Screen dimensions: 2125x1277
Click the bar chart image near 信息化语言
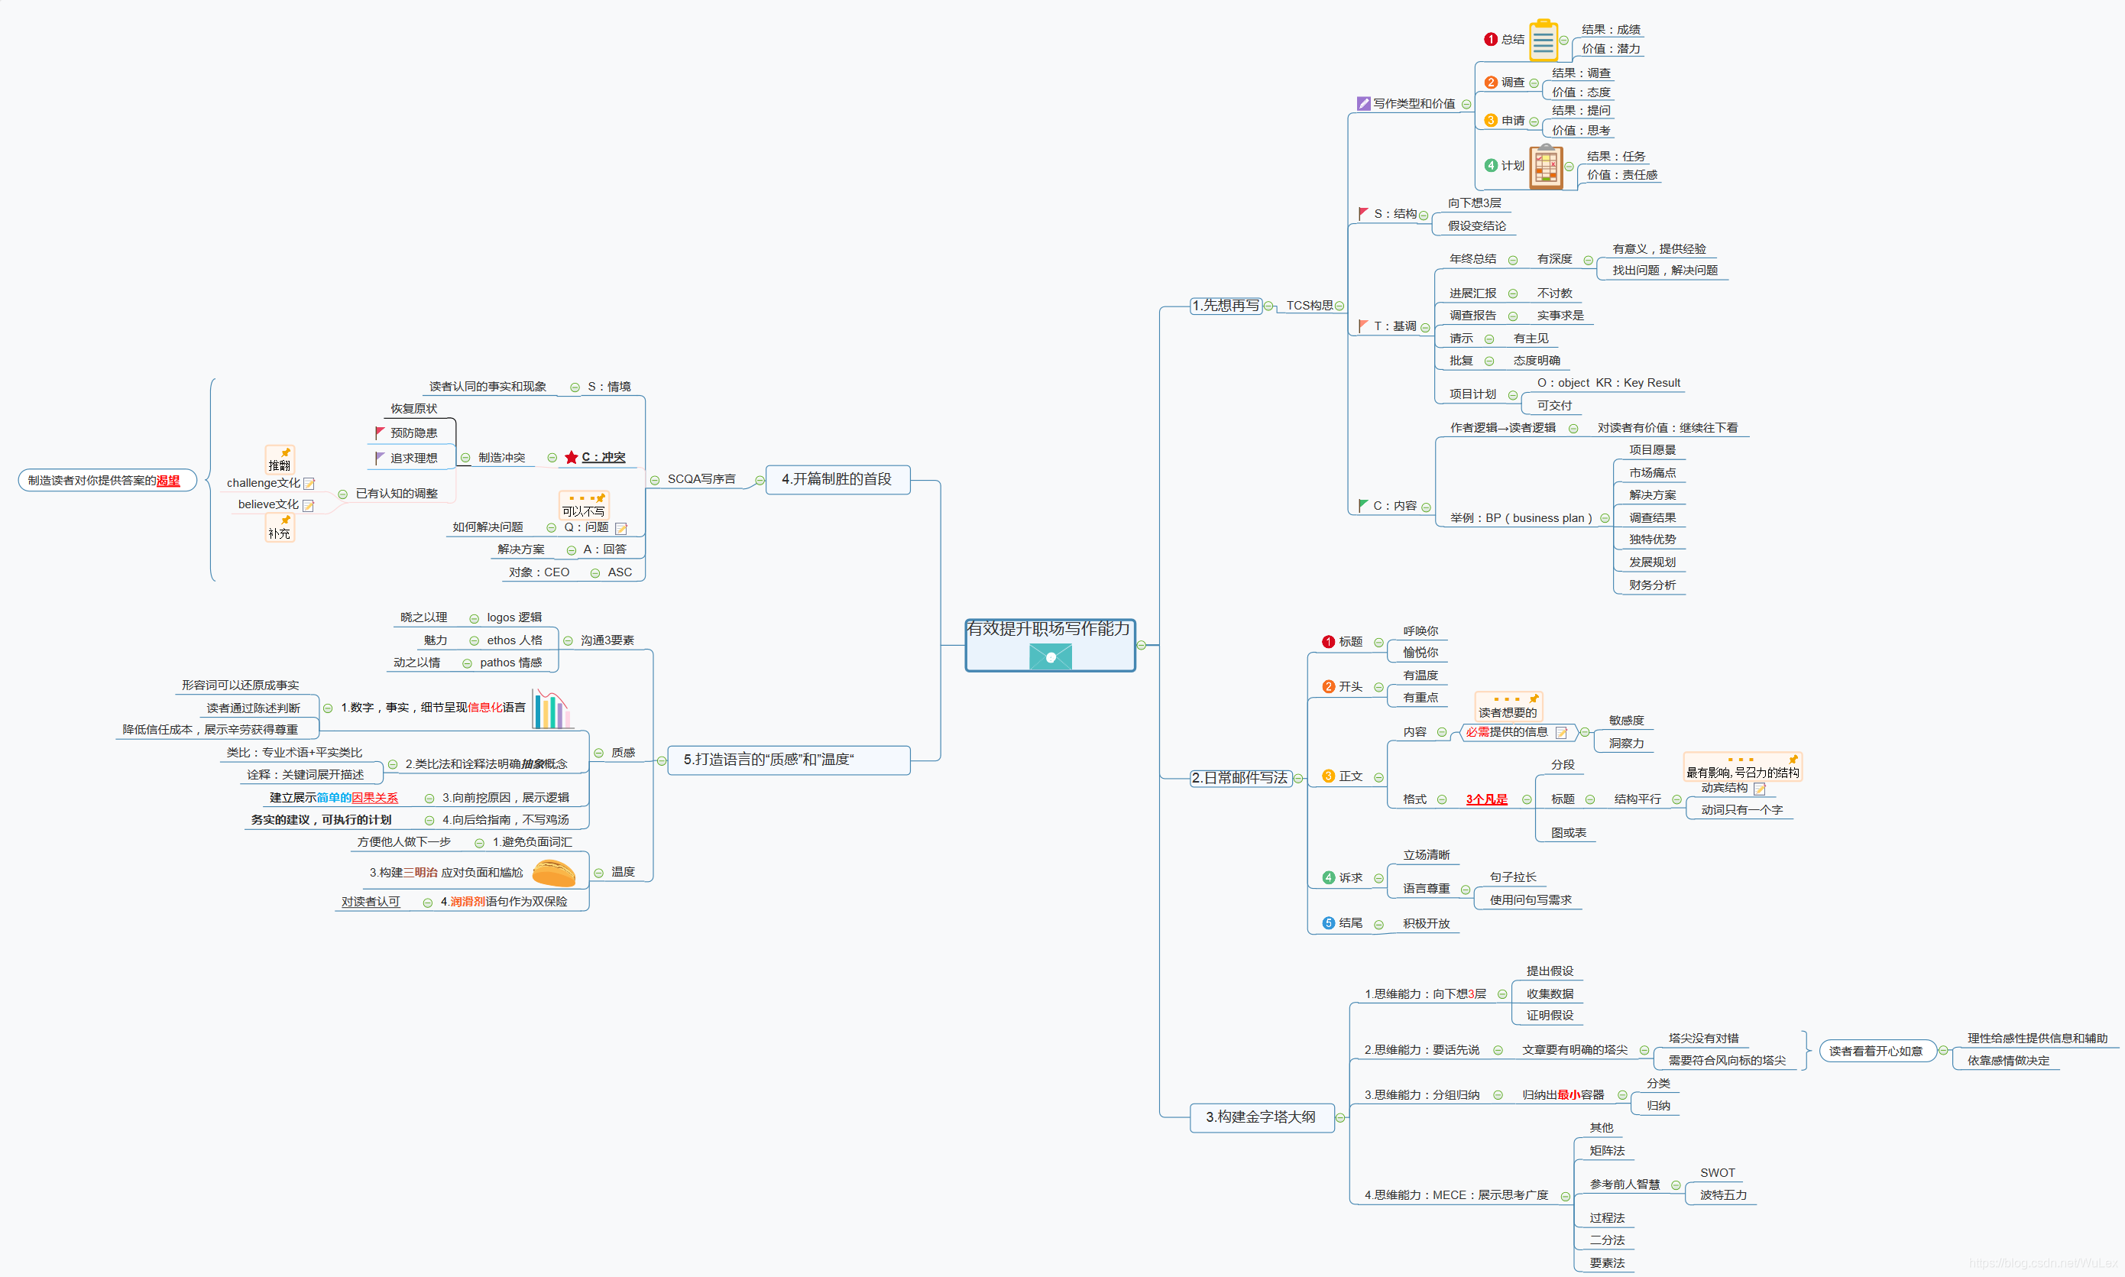pyautogui.click(x=552, y=709)
